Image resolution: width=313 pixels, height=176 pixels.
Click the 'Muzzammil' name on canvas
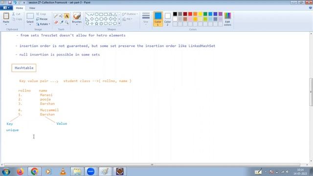(49, 110)
